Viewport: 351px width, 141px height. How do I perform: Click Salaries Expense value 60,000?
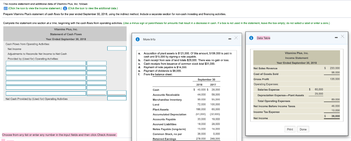coord(319,89)
